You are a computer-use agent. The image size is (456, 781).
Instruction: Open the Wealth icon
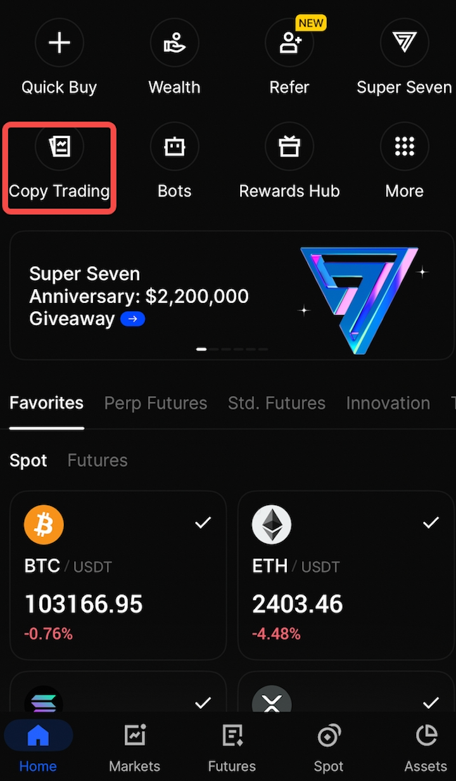coord(174,43)
